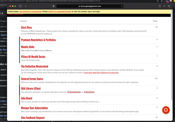The image size is (175, 122).
Task: Open the red chat bubble widget
Action: tap(166, 110)
